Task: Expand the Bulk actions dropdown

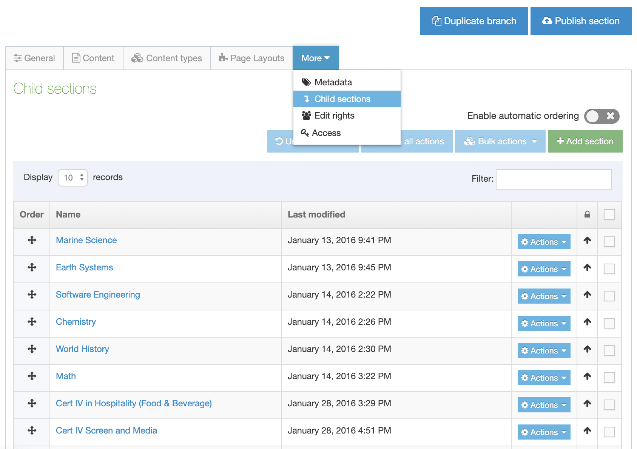Action: click(x=500, y=141)
